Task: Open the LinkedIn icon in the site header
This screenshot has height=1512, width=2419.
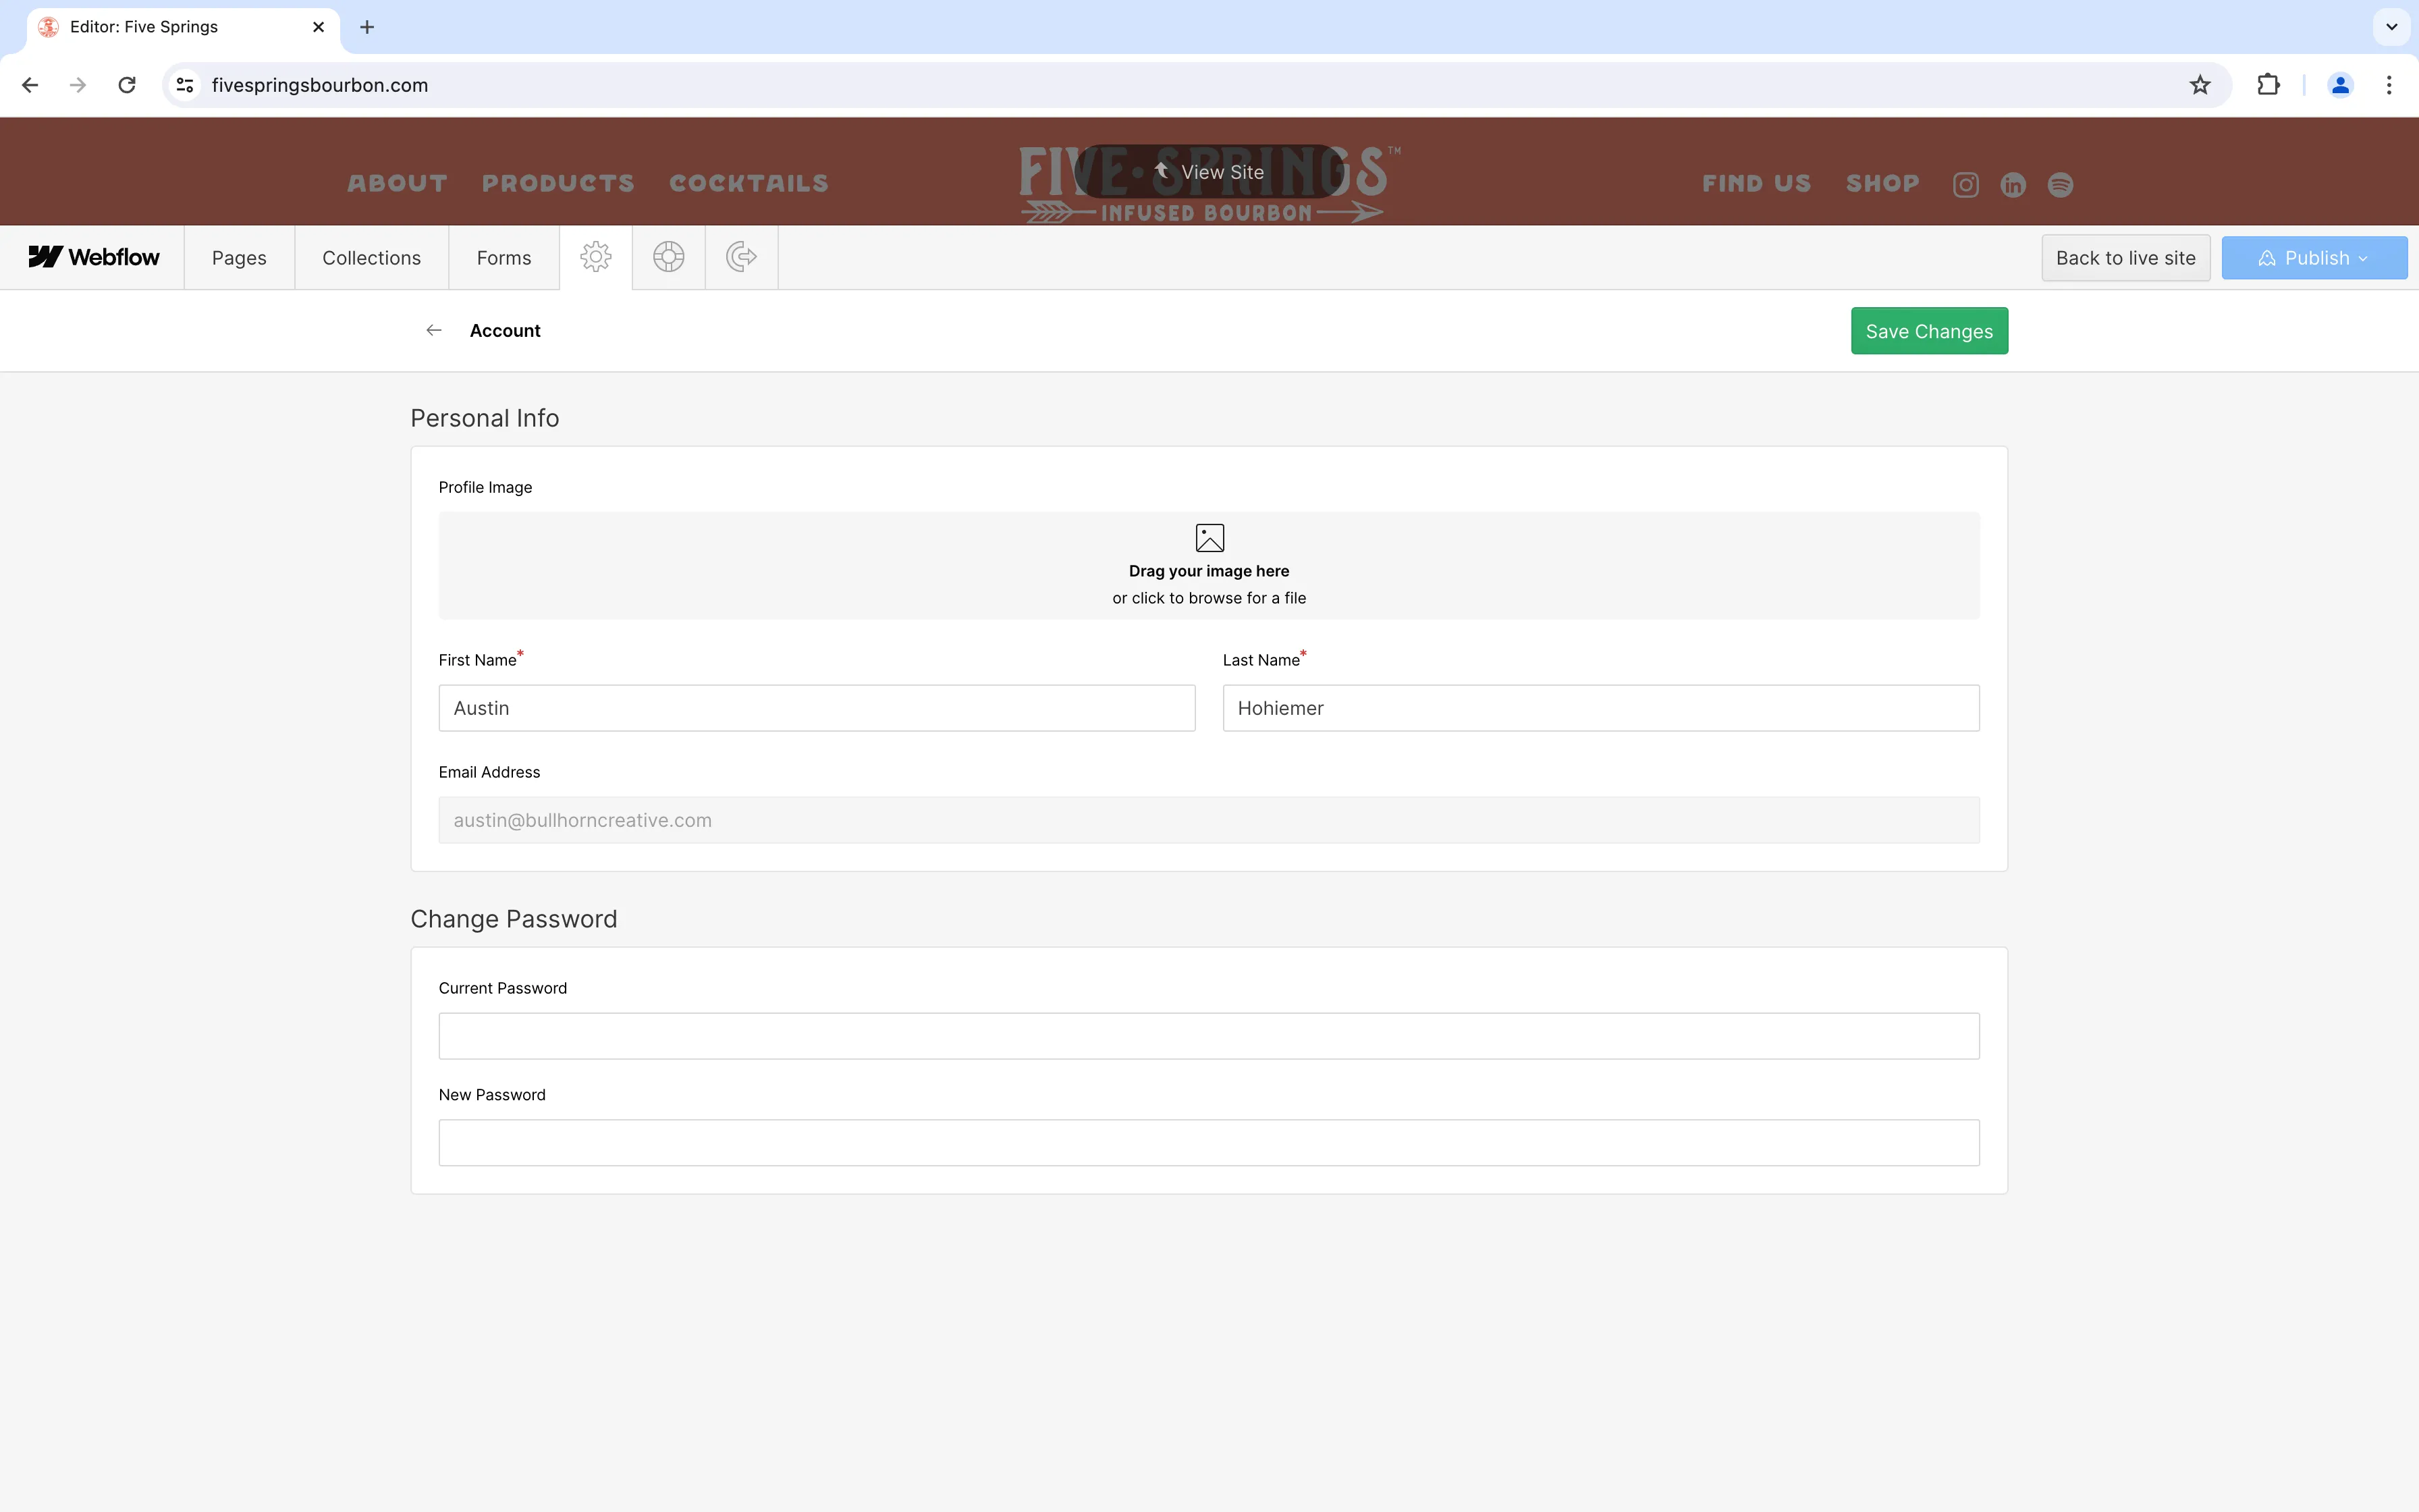Action: coord(2012,184)
